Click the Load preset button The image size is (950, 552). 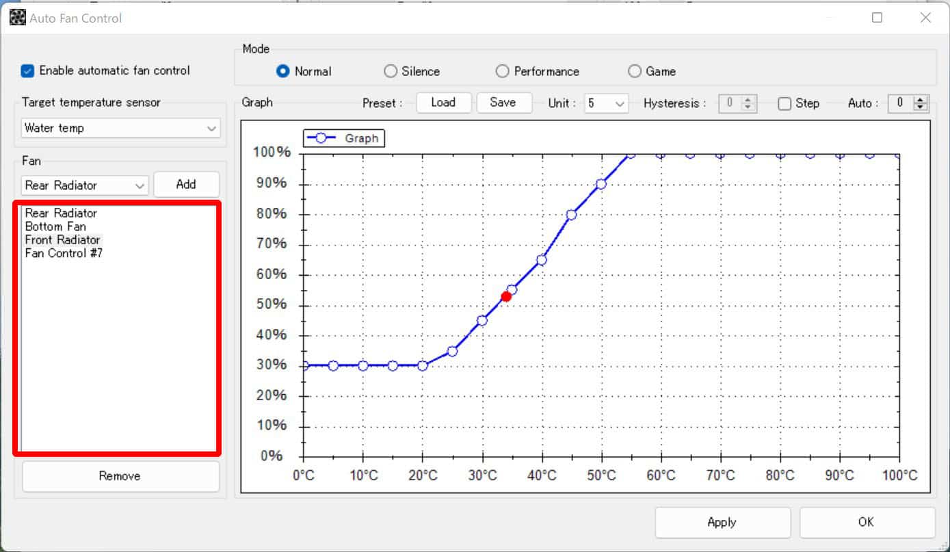443,103
